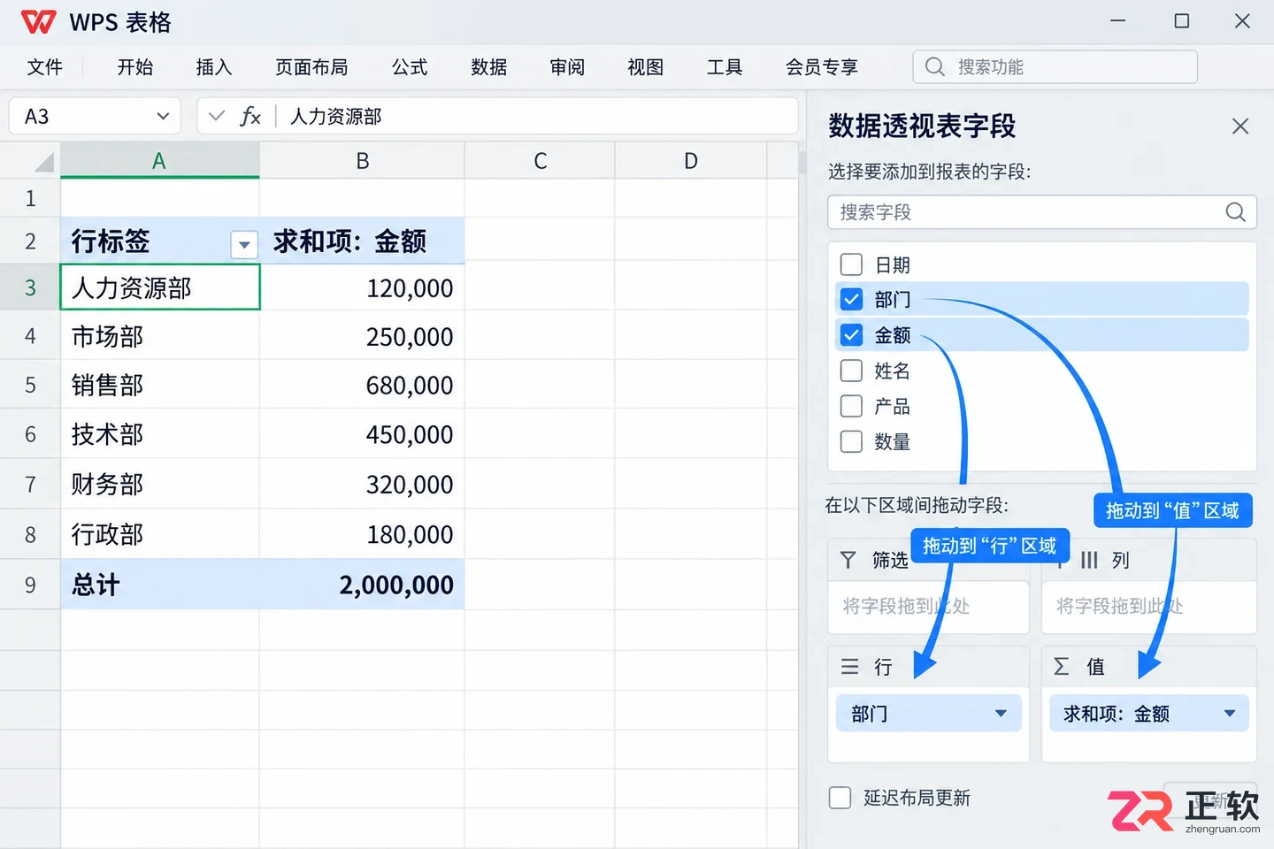Click the WPS logo icon
1274x849 pixels.
38,22
